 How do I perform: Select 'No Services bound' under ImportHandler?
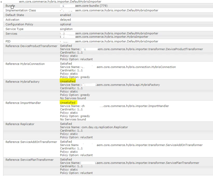73,119
